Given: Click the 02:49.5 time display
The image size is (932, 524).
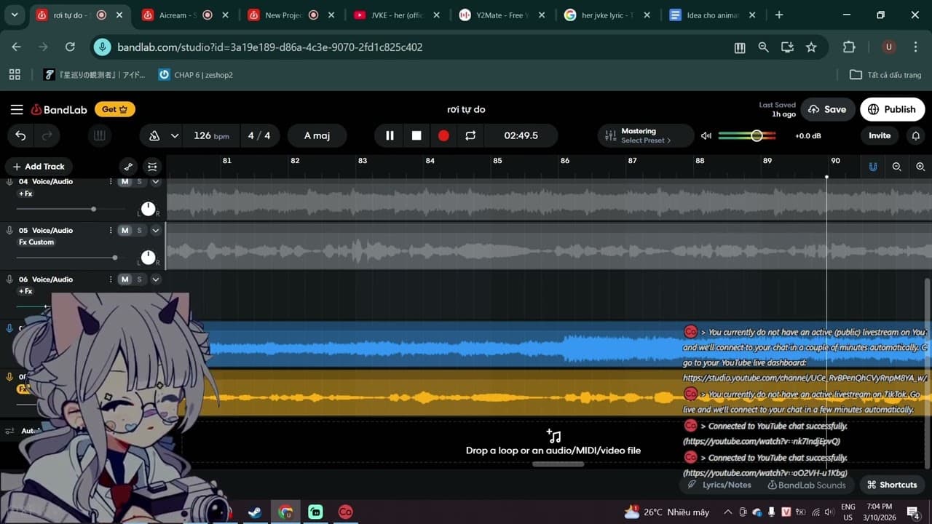Looking at the screenshot, I should [521, 135].
